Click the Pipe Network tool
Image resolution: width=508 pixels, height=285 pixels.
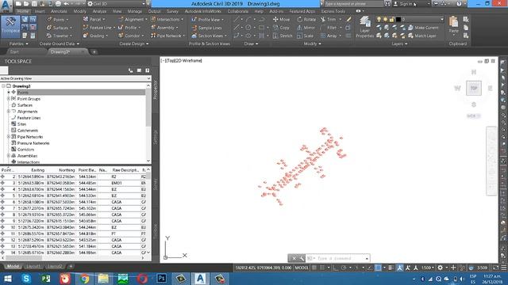click(167, 36)
